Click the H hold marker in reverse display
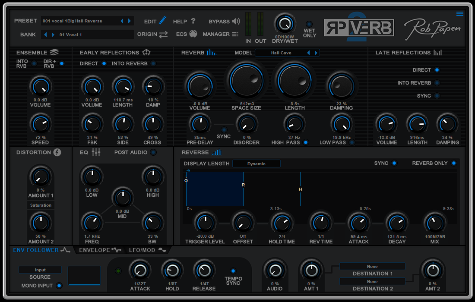This screenshot has width=475, height=302. pyautogui.click(x=300, y=189)
